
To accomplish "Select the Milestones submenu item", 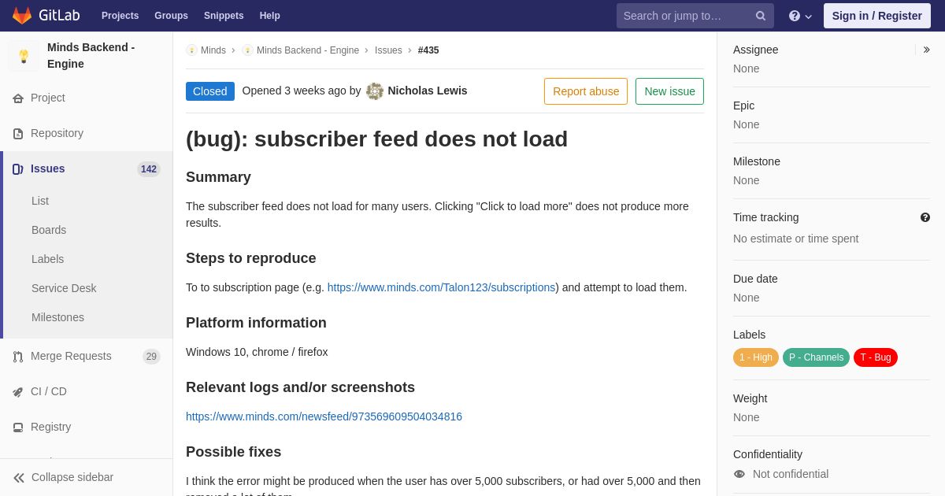I will pyautogui.click(x=57, y=317).
